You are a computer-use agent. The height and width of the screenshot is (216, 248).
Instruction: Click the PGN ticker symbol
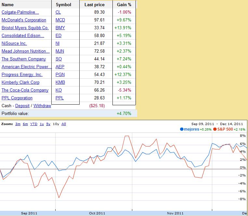[x=60, y=74]
